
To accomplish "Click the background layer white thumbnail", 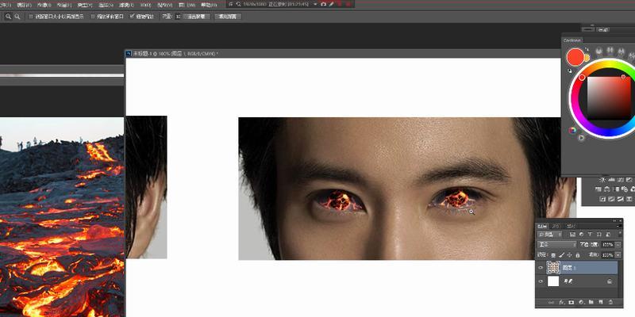I will coord(553,281).
